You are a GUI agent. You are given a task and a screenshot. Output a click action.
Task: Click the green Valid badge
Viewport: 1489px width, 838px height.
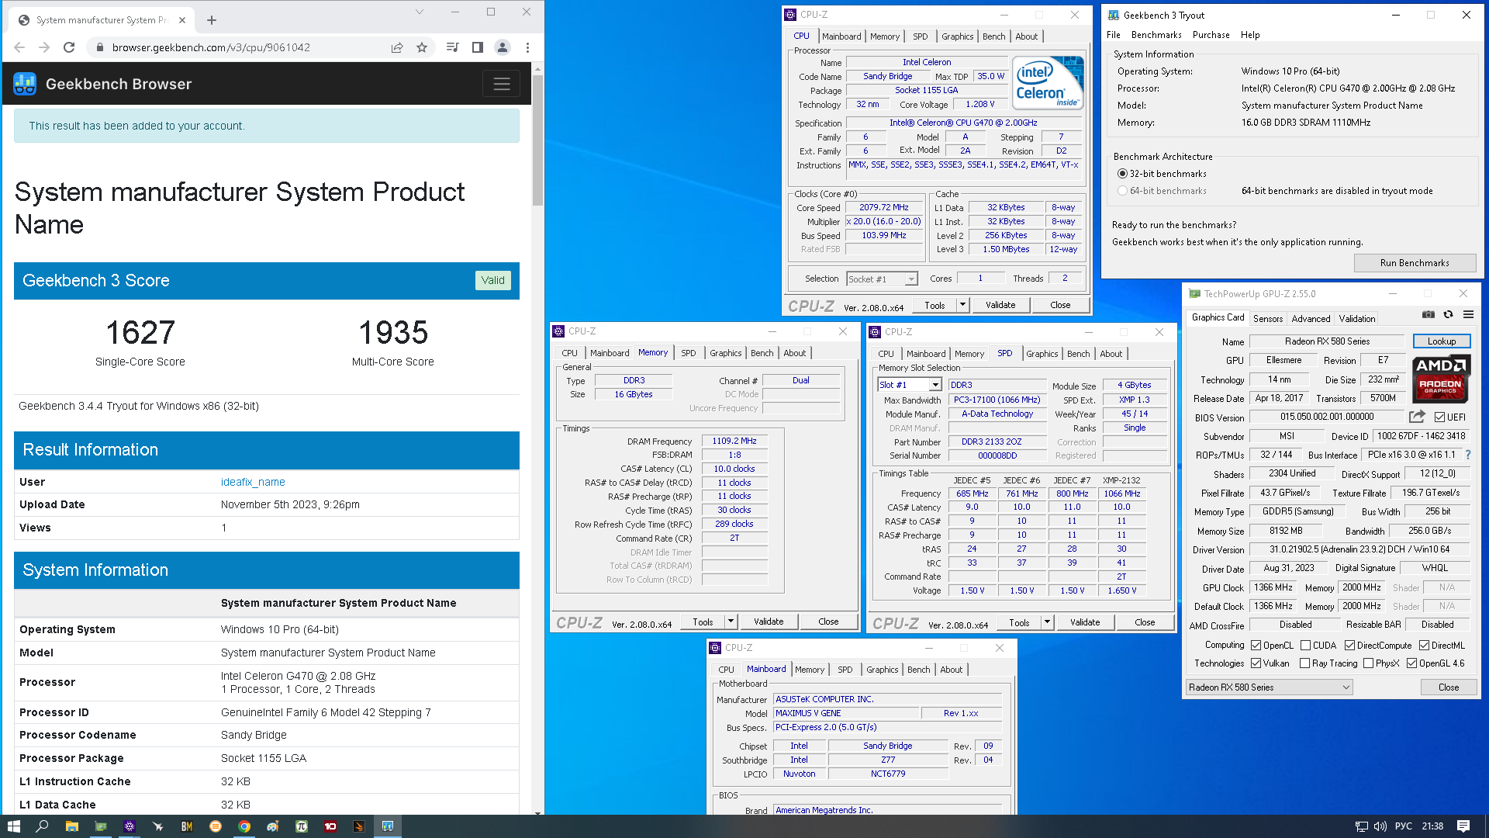point(492,280)
